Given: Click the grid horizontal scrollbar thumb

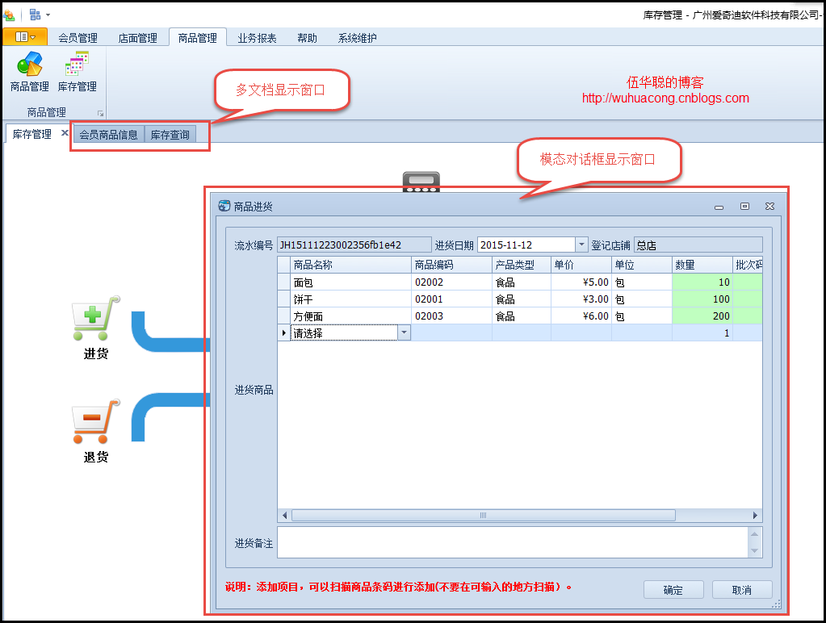Looking at the screenshot, I should click(483, 515).
